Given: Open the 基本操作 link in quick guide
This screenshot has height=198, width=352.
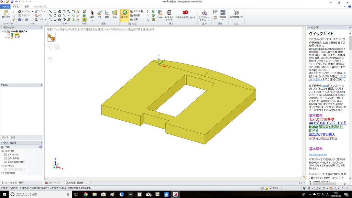Looking at the screenshot, I should click(316, 115).
